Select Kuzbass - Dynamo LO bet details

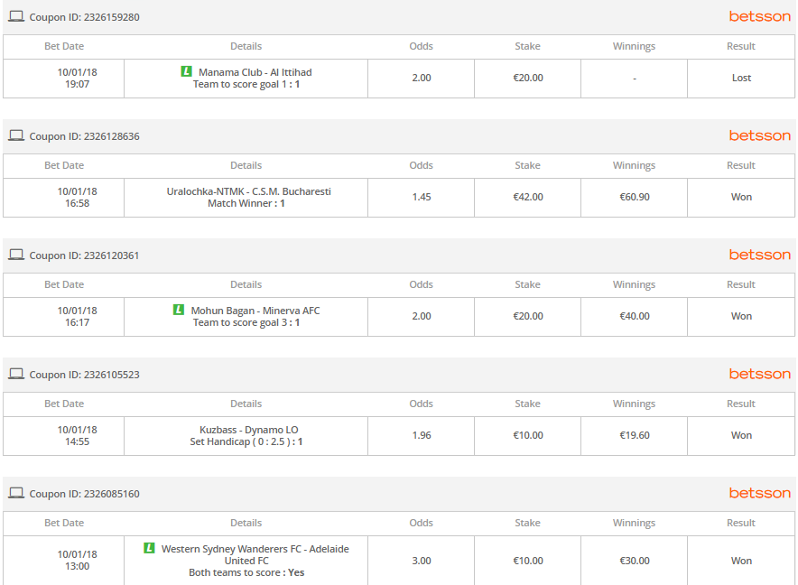(x=246, y=435)
